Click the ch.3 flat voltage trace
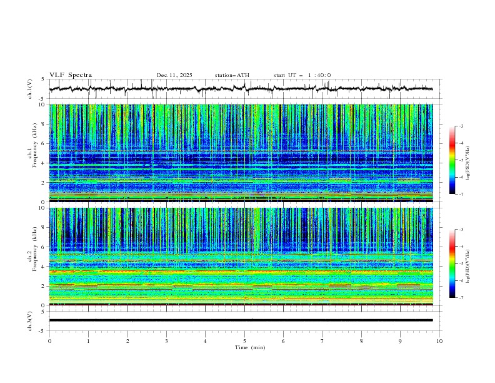Image resolution: width=495 pixels, height=383 pixels. tap(241, 320)
